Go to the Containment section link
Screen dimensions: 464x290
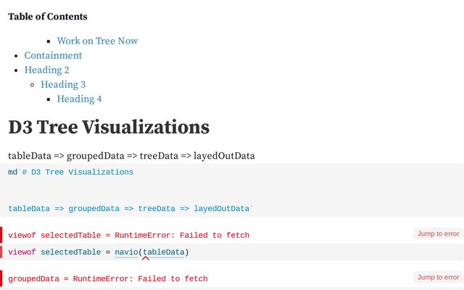[53, 56]
